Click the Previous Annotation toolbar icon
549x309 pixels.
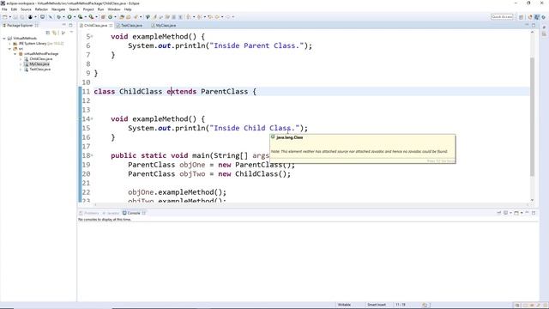(x=199, y=17)
